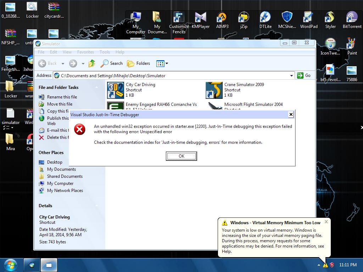
Task: Open the Forward history dropdown arrow
Action: [x=83, y=63]
